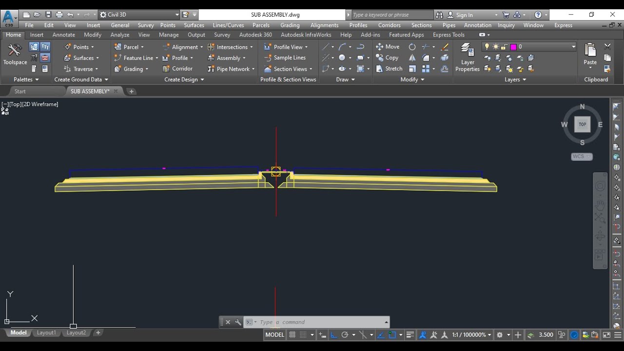Click the command line input field
Viewport: 624px width, 351px height.
pos(322,322)
